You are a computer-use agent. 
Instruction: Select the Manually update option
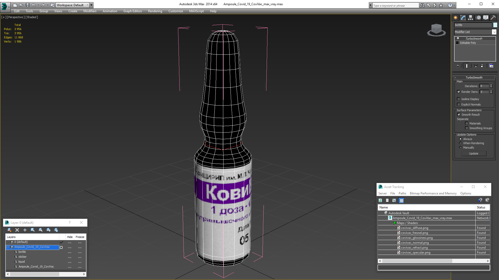click(x=461, y=148)
